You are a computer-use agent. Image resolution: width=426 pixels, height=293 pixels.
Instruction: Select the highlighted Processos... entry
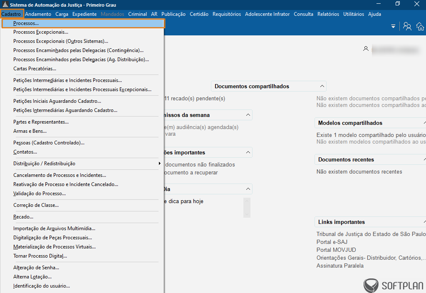click(x=83, y=23)
